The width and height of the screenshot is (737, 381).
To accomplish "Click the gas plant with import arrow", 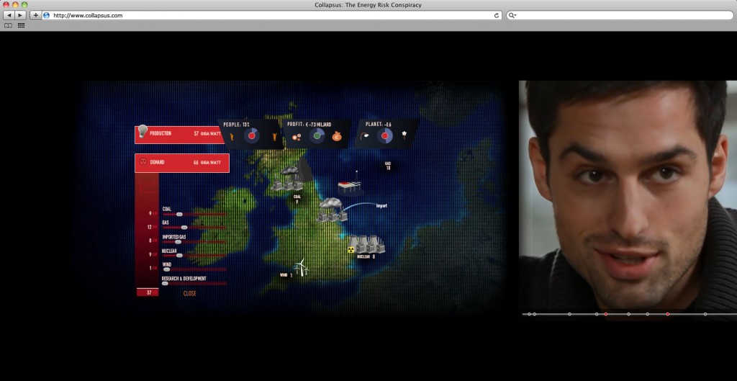I will 330,210.
